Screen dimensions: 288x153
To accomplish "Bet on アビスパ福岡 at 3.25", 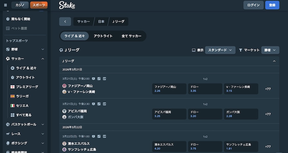I will click(169, 114).
